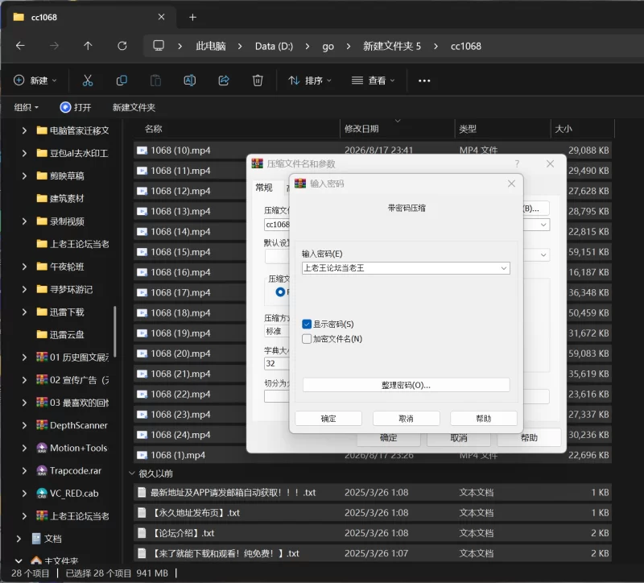Click RAR icon beside Trapcode.rar

tap(42, 470)
